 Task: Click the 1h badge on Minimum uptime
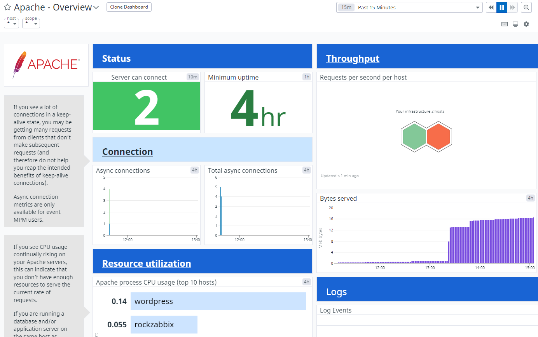(x=307, y=77)
